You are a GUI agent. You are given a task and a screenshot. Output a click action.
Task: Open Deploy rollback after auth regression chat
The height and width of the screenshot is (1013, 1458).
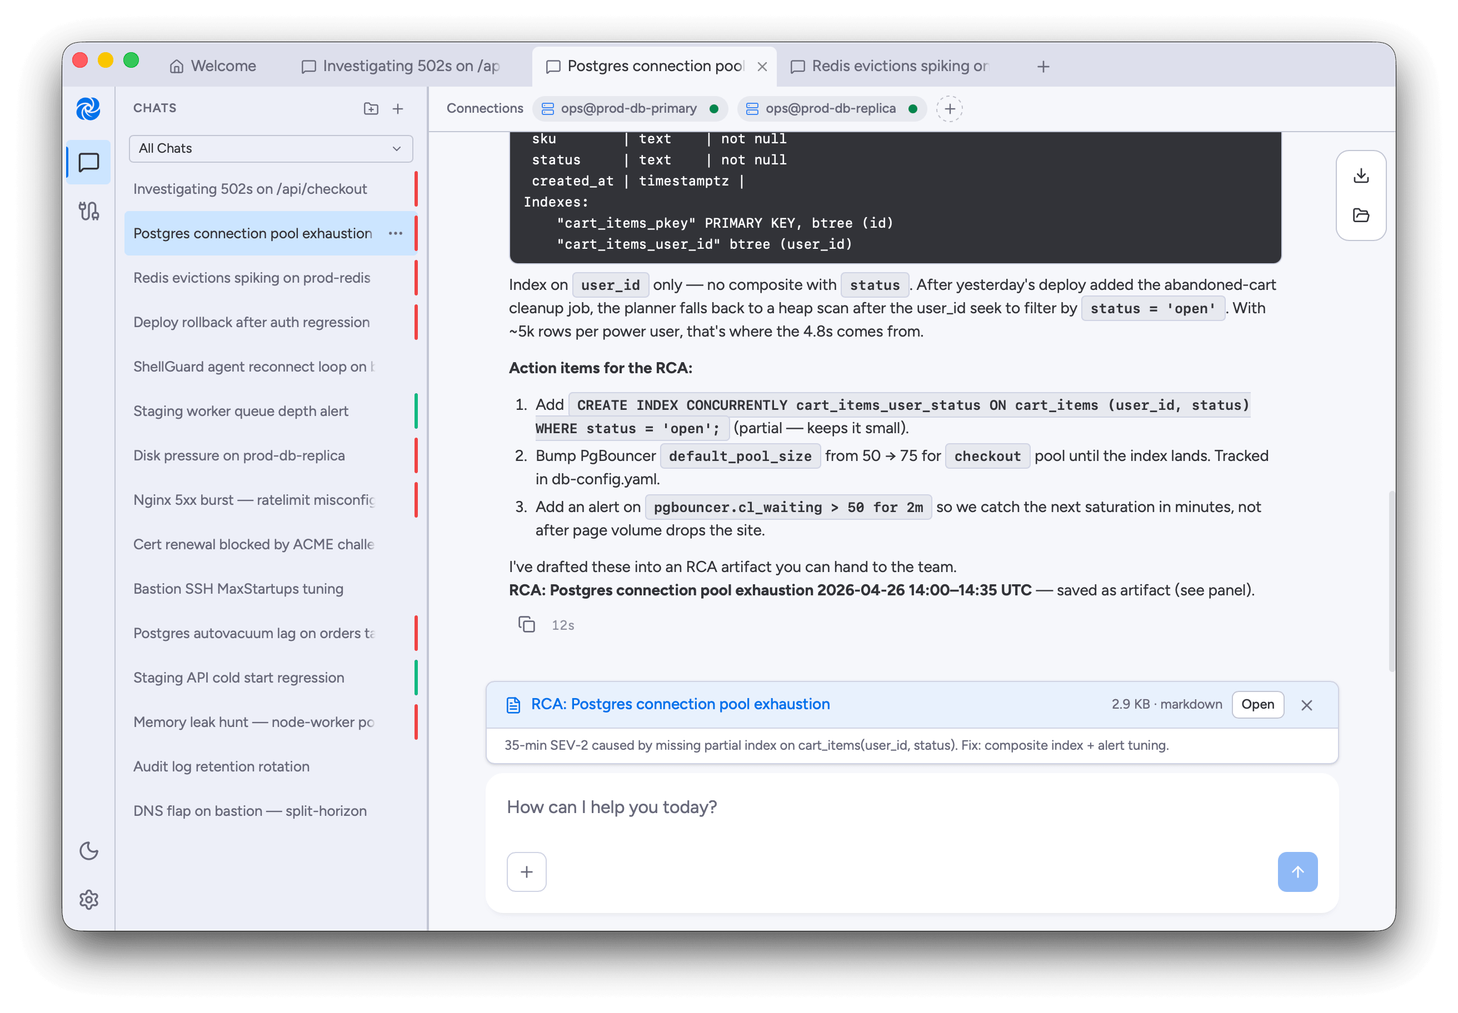(270, 322)
